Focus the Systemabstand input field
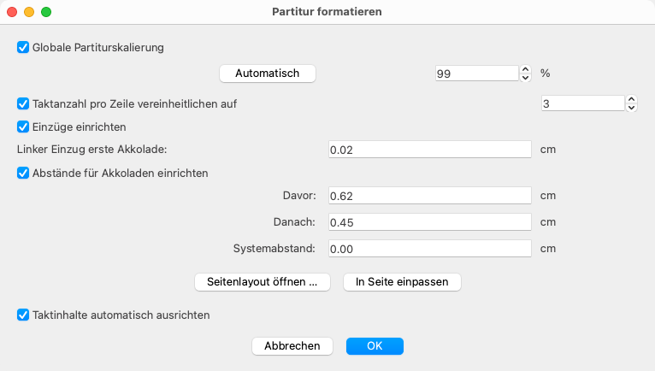This screenshot has height=371, width=655. (x=430, y=249)
